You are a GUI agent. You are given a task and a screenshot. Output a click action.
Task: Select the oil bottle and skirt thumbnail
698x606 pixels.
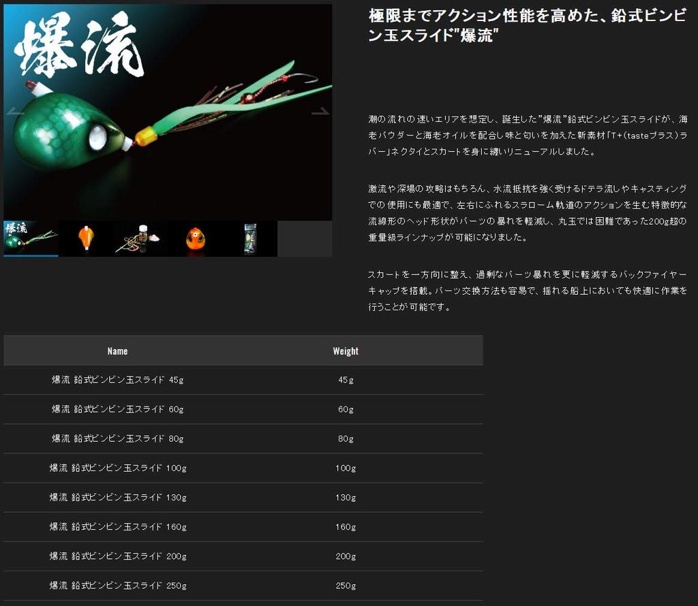(140, 238)
